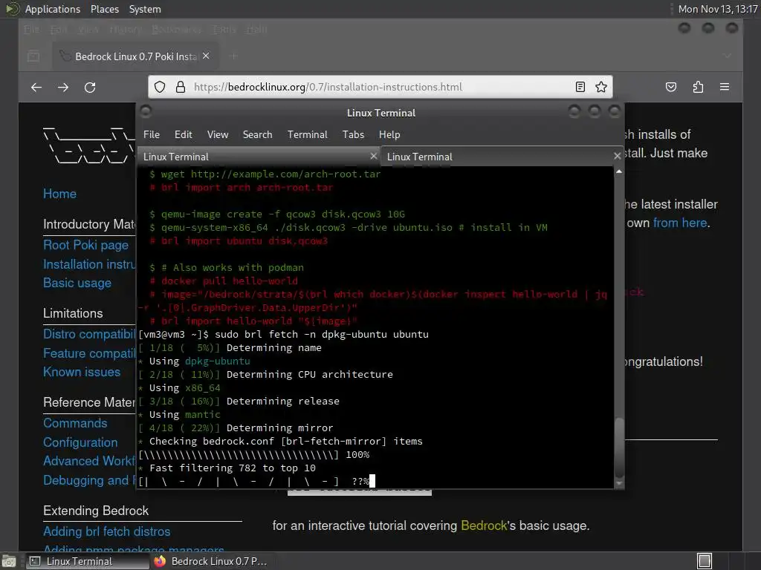
Task: Click the terminal scrollbar down arrow
Action: [x=619, y=483]
